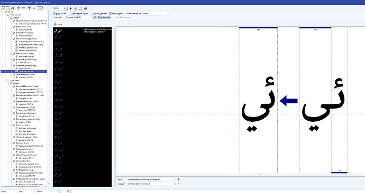Toggle the Ignore Marks checkbox
365x193 pixels.
111,14
